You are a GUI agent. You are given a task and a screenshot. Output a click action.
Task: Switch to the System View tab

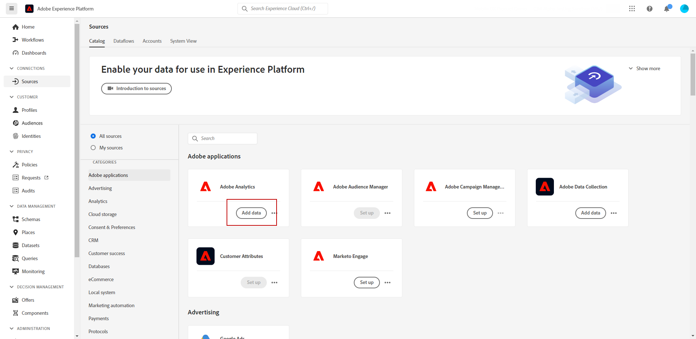coord(183,41)
